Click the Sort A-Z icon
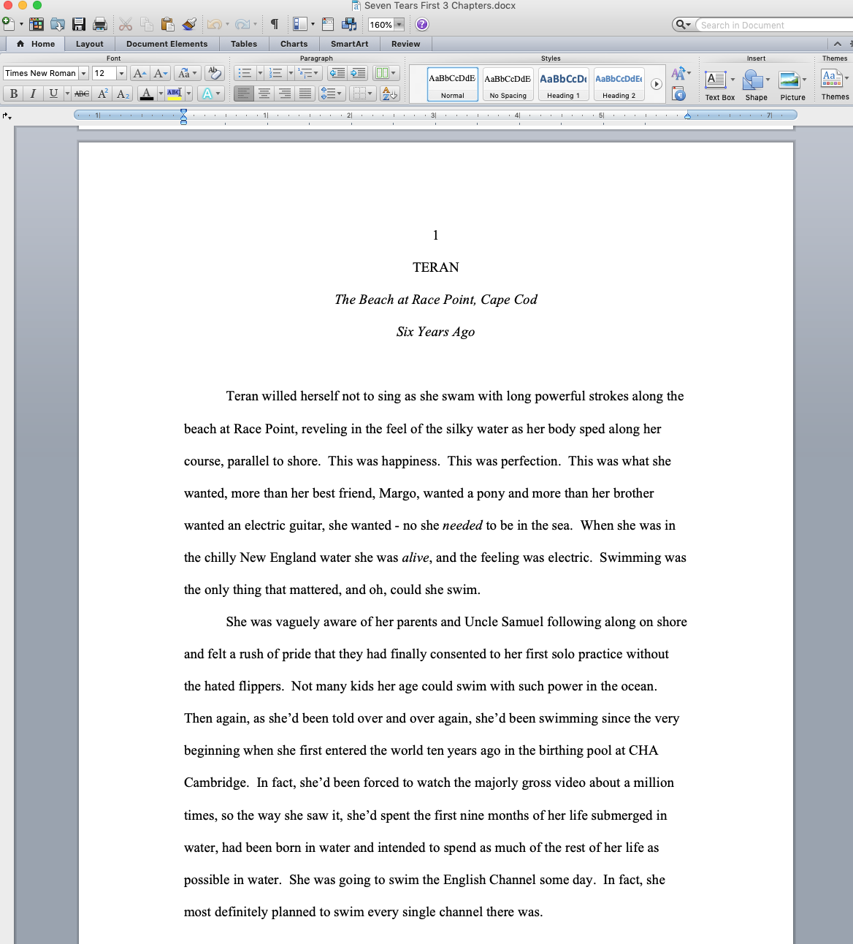Image resolution: width=853 pixels, height=944 pixels. pyautogui.click(x=389, y=94)
